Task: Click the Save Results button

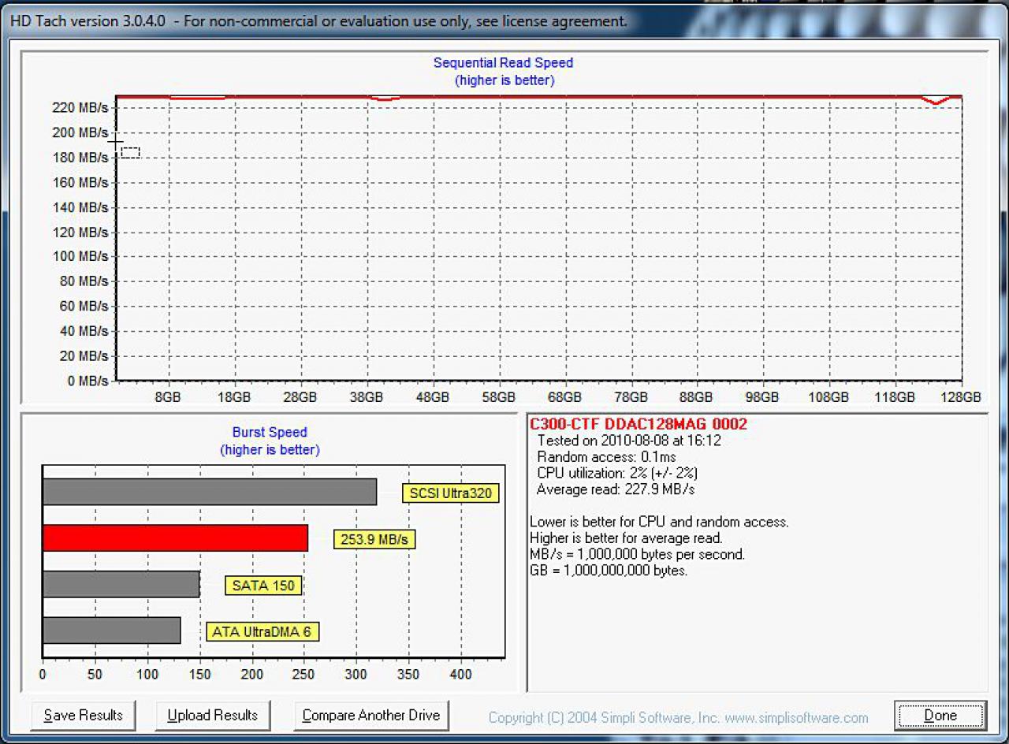Action: [x=83, y=716]
